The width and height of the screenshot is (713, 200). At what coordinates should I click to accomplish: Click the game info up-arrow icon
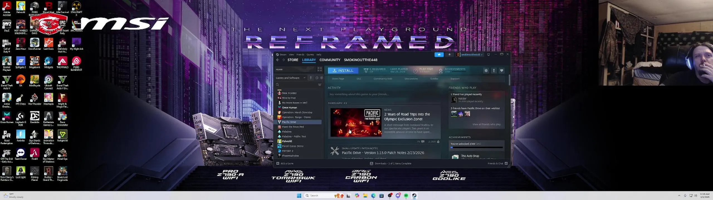tap(494, 71)
